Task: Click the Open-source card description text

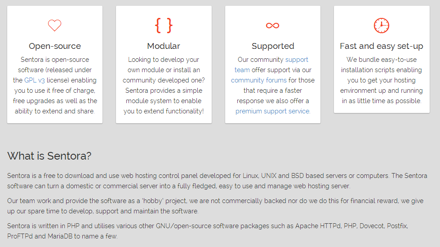Action: tap(55, 85)
